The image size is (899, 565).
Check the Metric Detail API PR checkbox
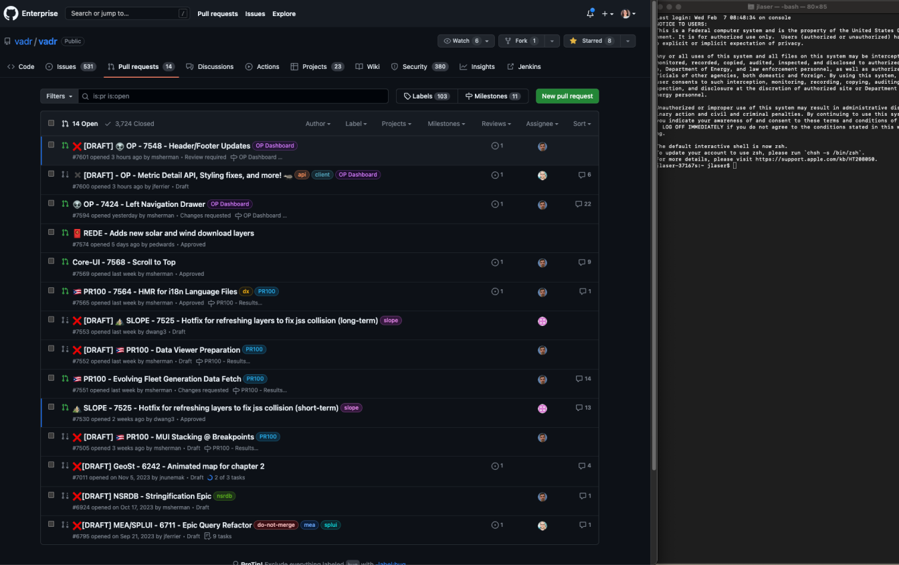pyautogui.click(x=52, y=173)
